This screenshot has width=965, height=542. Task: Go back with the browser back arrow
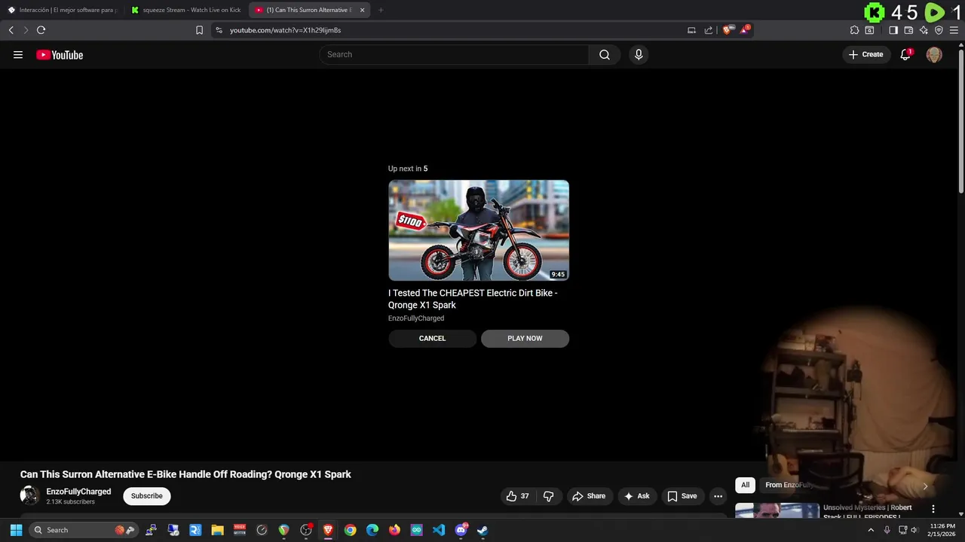11,30
